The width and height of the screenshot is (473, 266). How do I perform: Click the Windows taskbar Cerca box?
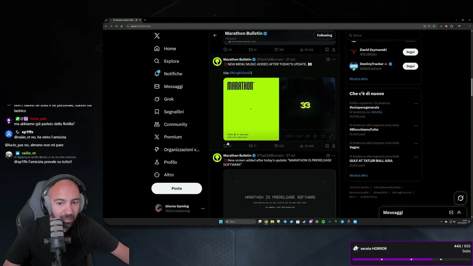241,222
